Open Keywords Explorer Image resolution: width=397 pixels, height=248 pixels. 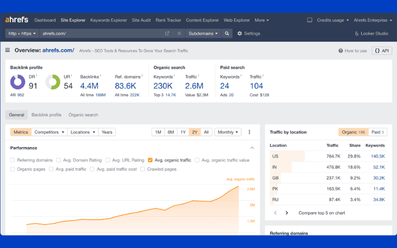point(109,20)
